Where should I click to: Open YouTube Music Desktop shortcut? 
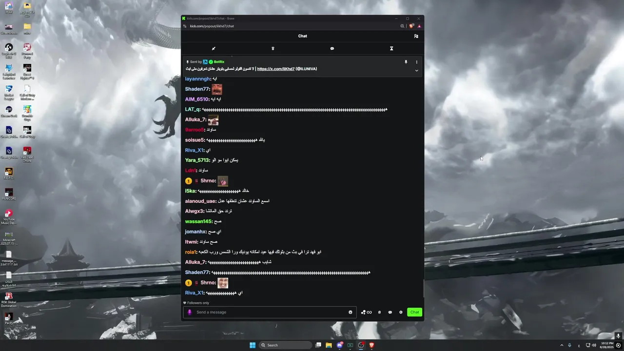click(9, 217)
